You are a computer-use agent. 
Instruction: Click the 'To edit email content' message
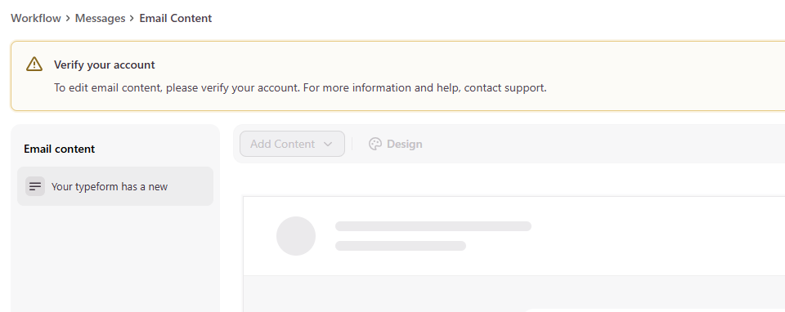[x=300, y=88]
